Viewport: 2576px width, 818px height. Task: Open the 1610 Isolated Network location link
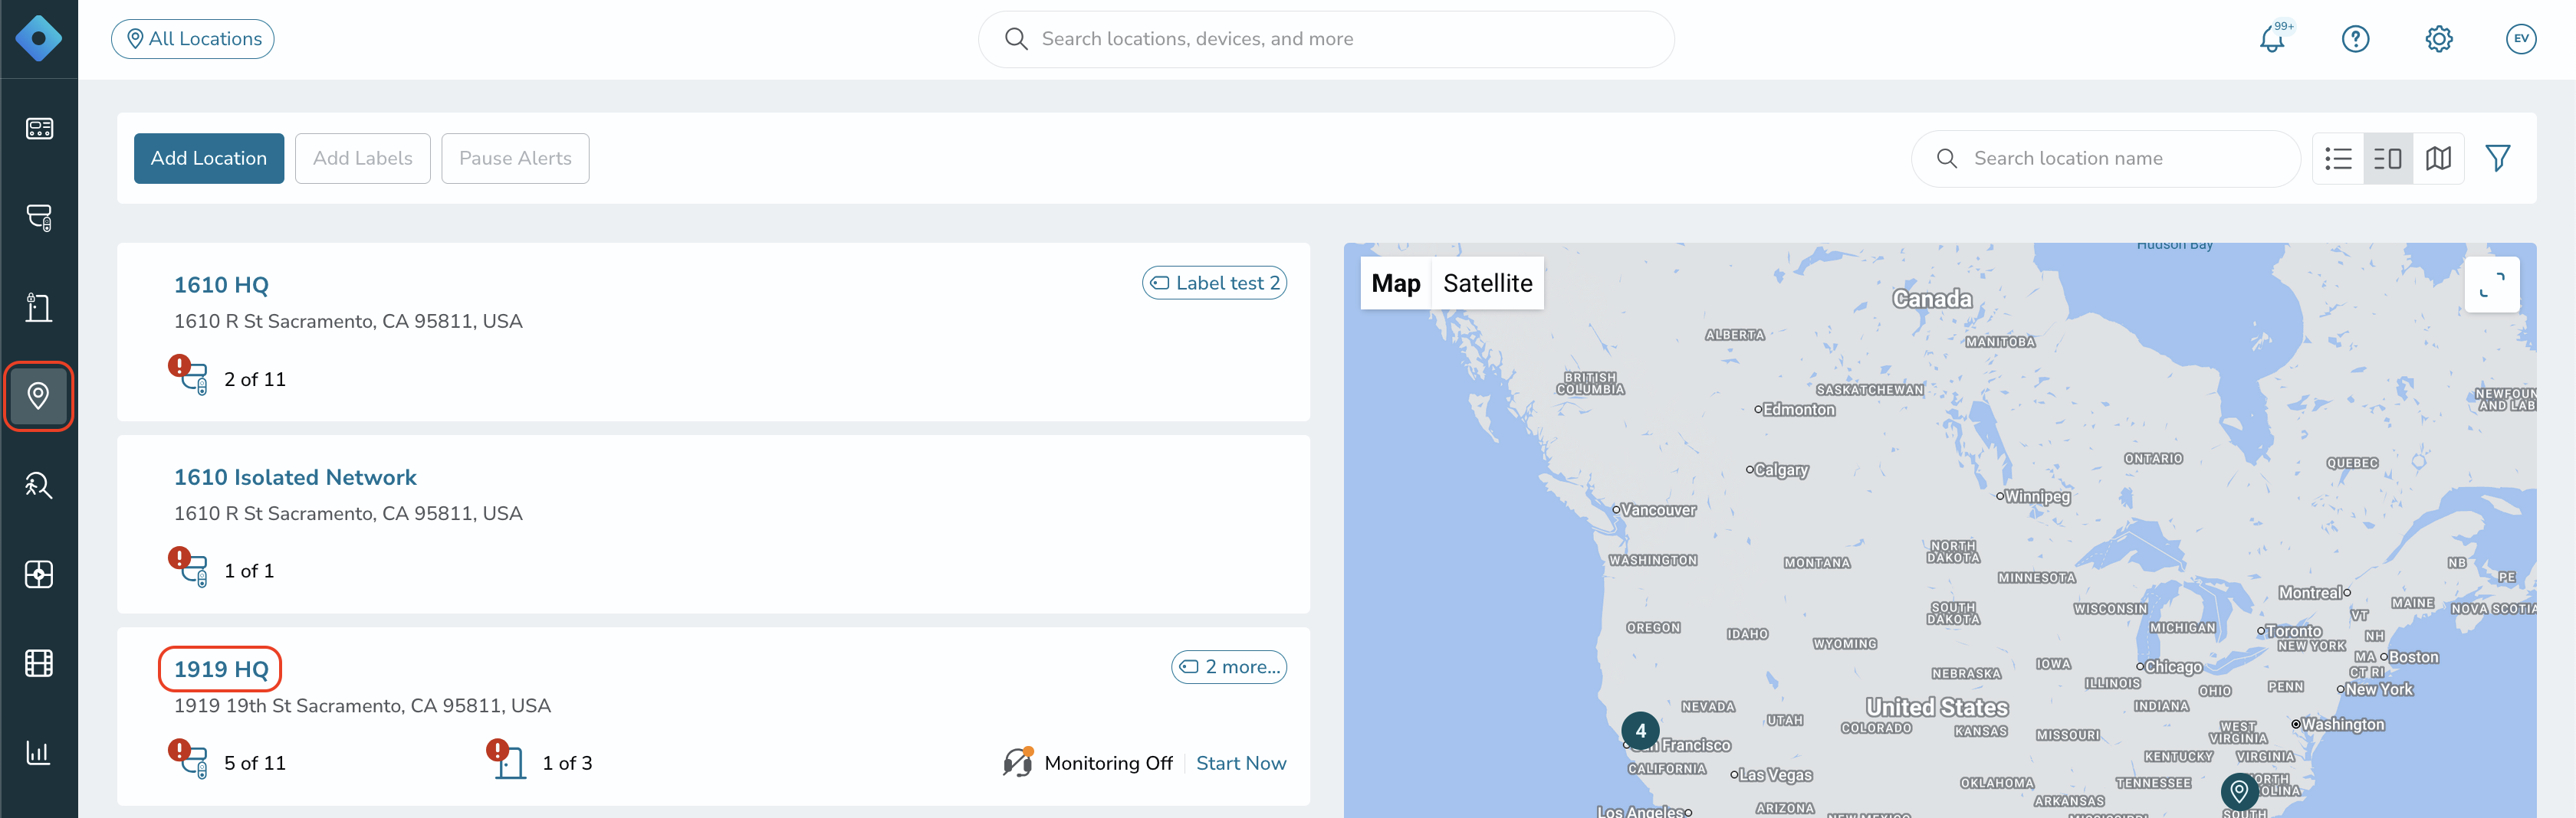tap(295, 477)
